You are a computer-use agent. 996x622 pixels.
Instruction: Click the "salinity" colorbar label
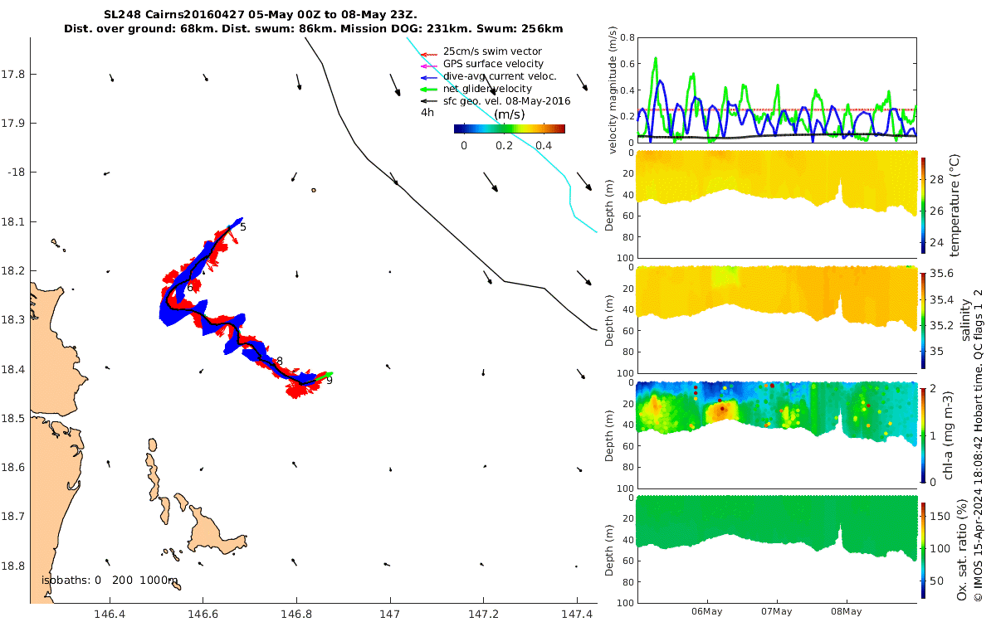(x=965, y=319)
